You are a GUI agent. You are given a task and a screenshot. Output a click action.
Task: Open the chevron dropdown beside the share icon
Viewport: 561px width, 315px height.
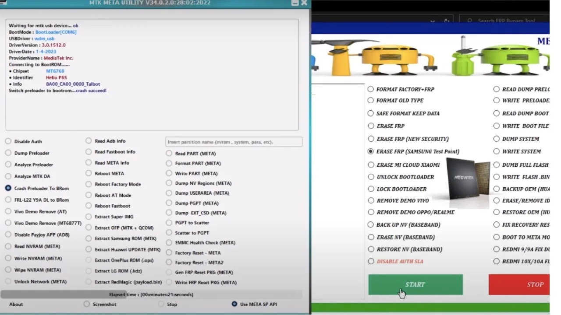[432, 21]
